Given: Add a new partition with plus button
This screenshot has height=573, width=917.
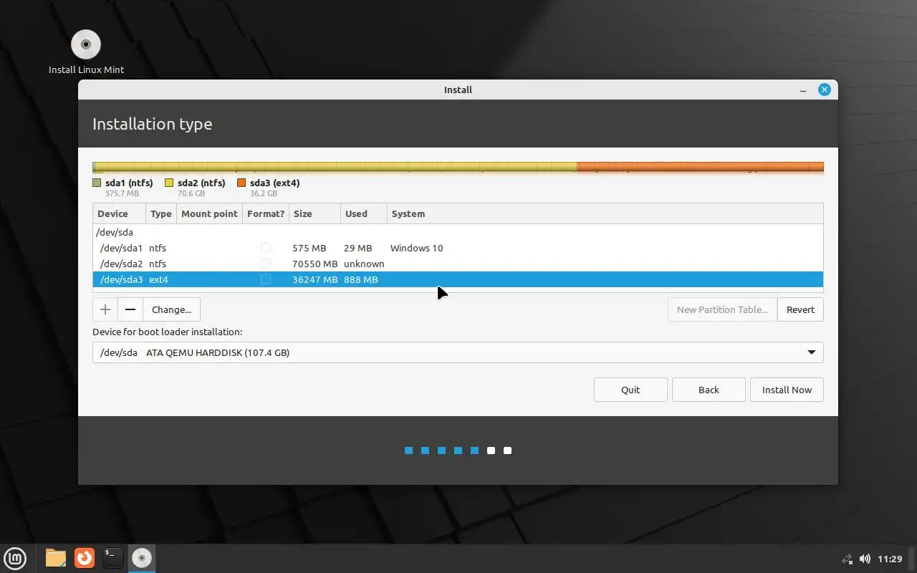Looking at the screenshot, I should [105, 309].
